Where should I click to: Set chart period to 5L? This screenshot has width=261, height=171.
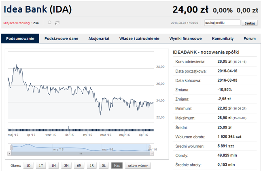pyautogui.click(x=104, y=165)
